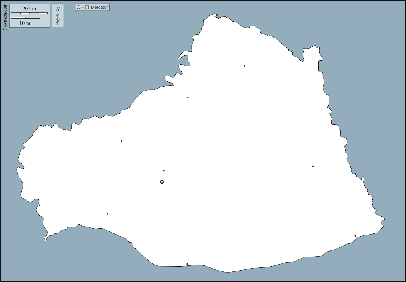Click the north arrow compass symbol
406x282 pixels.
58,20
